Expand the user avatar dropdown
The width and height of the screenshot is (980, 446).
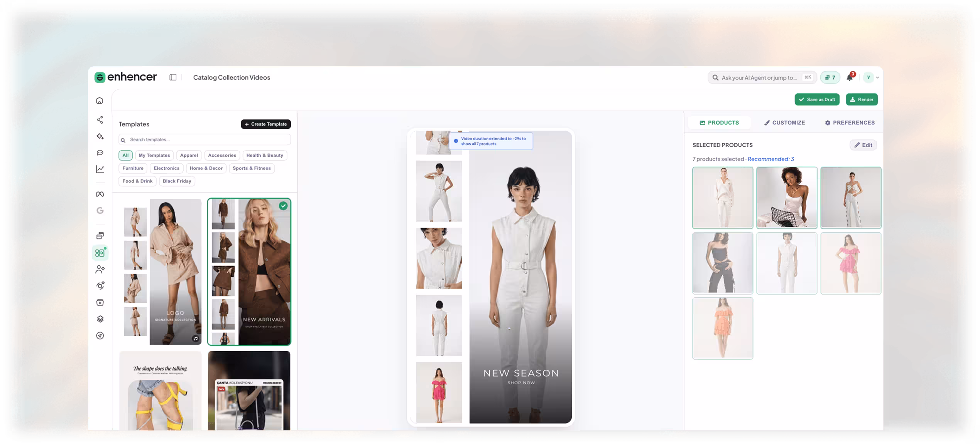coord(871,77)
